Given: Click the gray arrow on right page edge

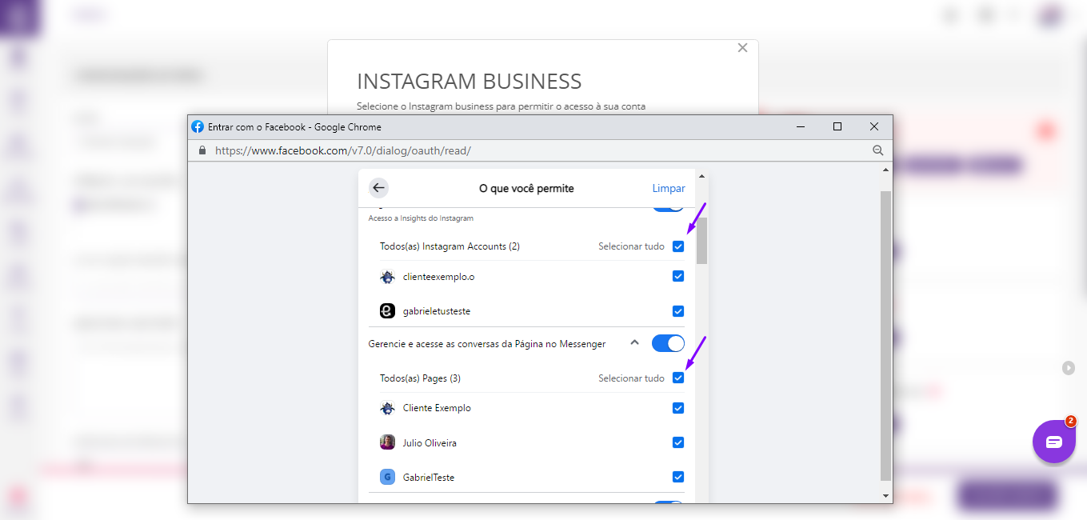Looking at the screenshot, I should [1069, 368].
